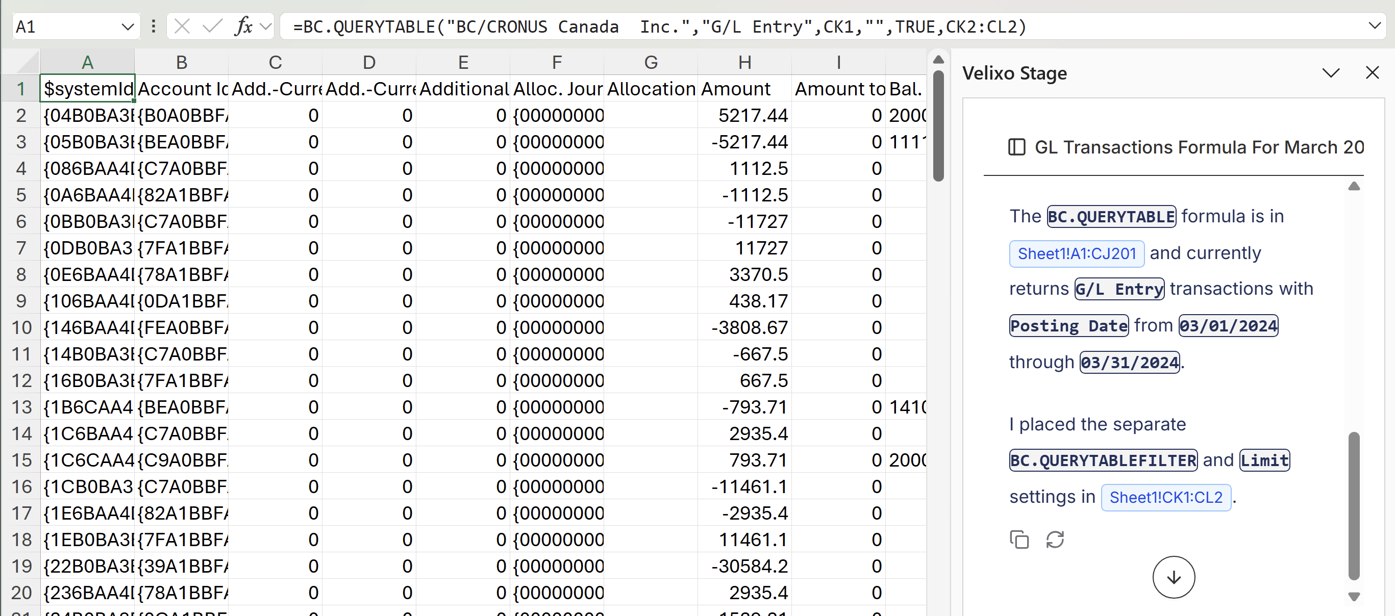Click the formula bar options dots handle
Screen dimensions: 1395x616
(x=154, y=26)
